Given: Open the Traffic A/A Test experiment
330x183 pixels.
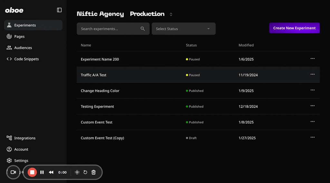Looking at the screenshot, I should (93, 75).
